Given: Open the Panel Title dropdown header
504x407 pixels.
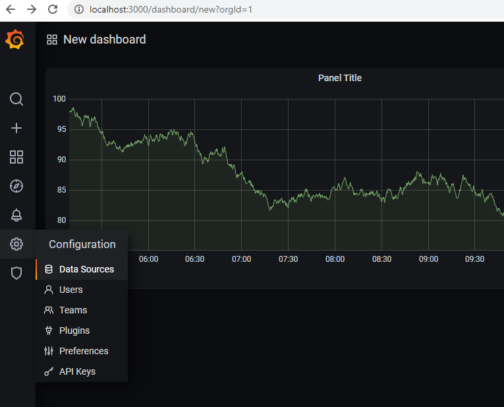Looking at the screenshot, I should pyautogui.click(x=340, y=78).
